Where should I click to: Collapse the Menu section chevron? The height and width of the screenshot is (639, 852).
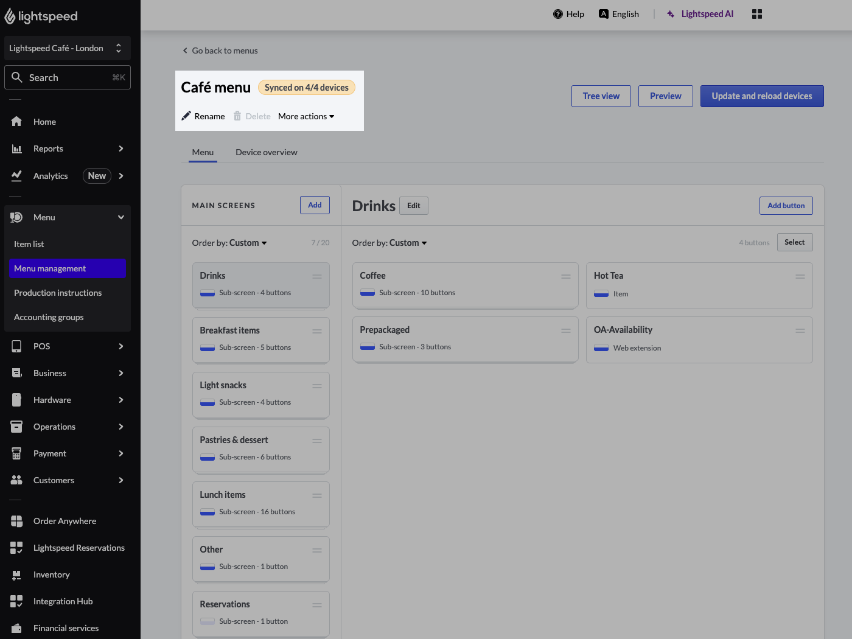click(121, 217)
